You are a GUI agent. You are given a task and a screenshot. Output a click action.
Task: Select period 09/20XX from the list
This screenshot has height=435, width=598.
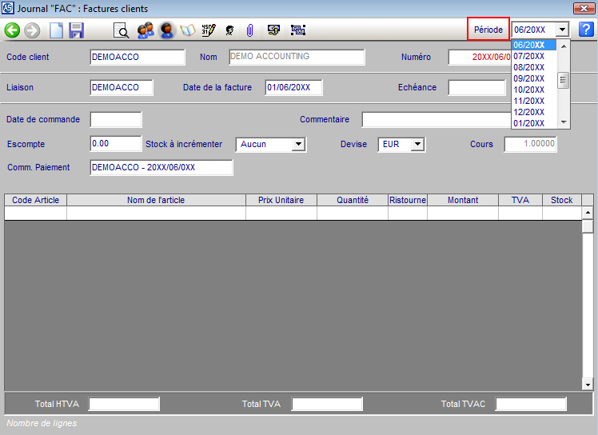point(533,78)
